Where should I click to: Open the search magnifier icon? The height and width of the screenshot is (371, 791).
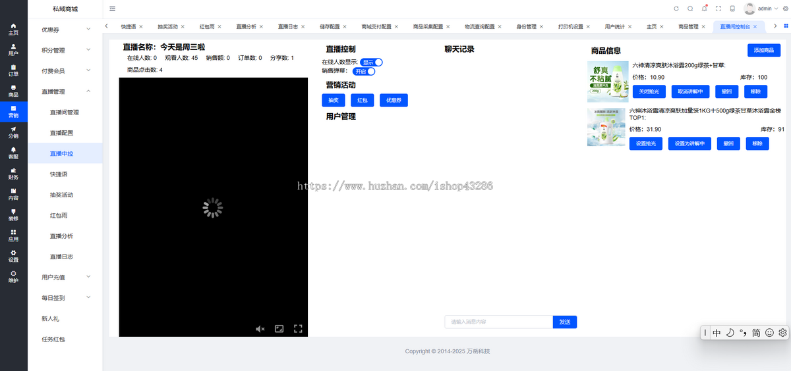click(x=690, y=9)
